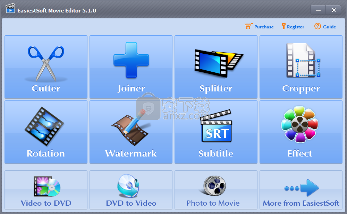
Task: Open the Purchase link
Action: 264,27
